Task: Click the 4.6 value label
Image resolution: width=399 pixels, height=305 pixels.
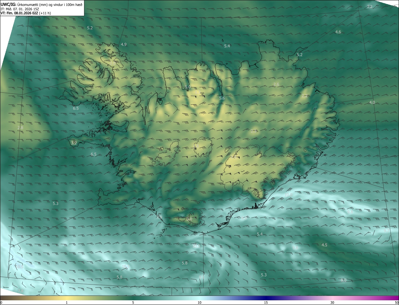Action: pos(338,32)
